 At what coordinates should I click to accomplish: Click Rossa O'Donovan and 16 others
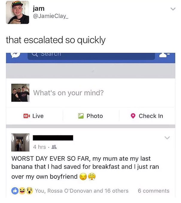tap(88, 191)
